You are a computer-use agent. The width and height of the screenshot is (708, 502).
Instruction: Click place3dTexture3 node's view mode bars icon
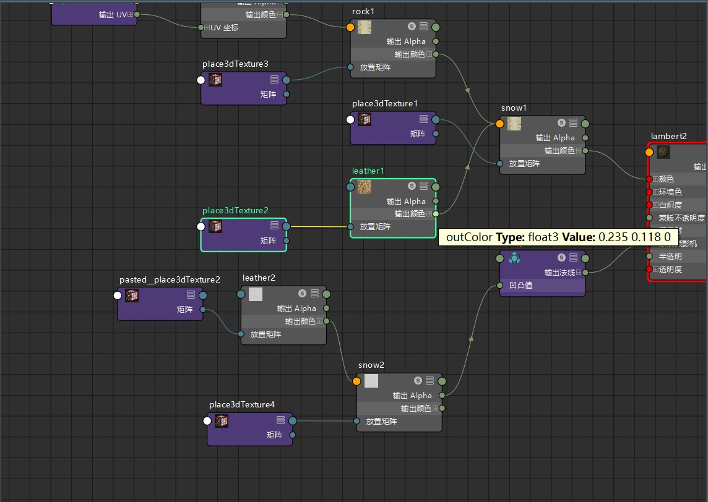pyautogui.click(x=274, y=79)
